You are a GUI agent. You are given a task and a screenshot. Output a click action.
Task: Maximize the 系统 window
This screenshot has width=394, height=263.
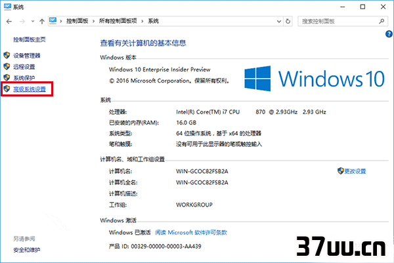click(362, 7)
